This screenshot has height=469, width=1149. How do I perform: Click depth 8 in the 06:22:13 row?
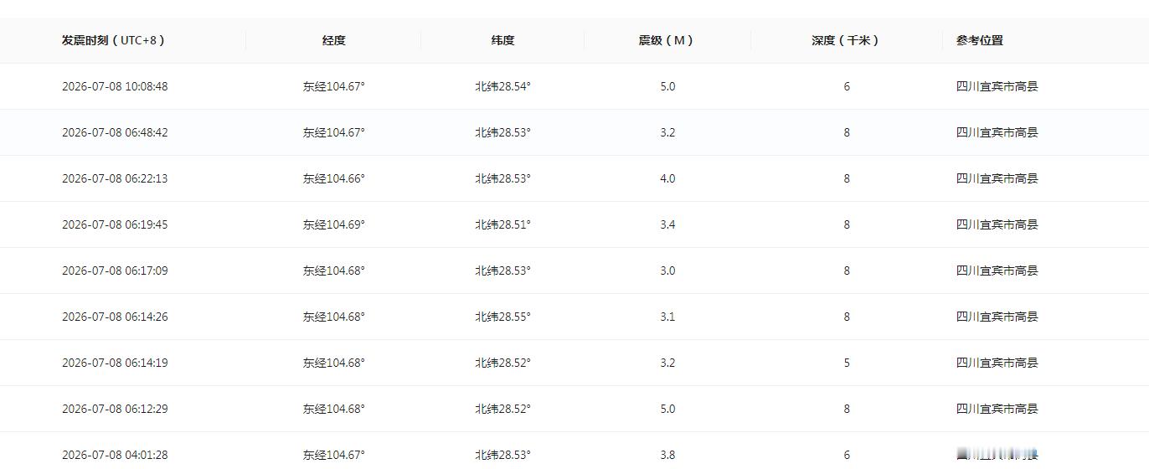coord(847,178)
